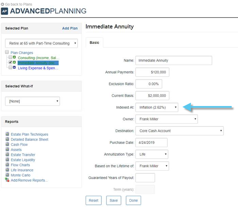
Task: Open the Add Plan link
Action: 70,29
